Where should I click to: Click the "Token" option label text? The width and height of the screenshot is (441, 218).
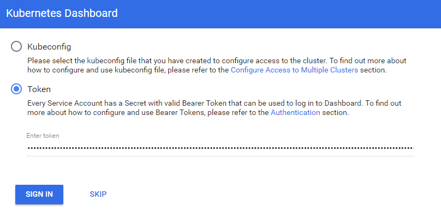(39, 89)
